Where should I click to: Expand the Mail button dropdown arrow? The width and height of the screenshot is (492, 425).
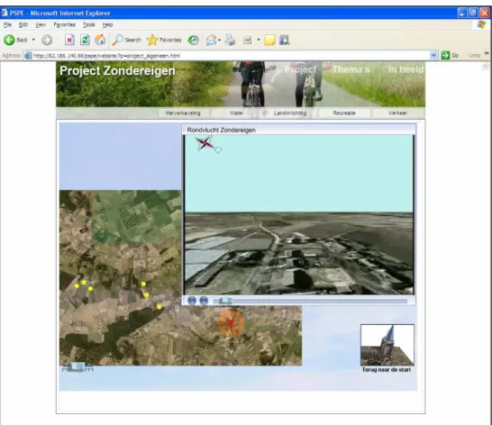(219, 40)
